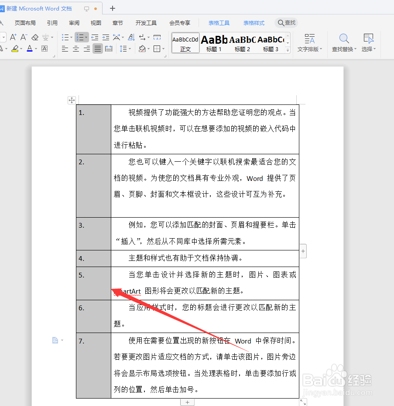This screenshot has height=406, width=394.
Task: Switch to the 表格样式 tab
Action: 254,23
